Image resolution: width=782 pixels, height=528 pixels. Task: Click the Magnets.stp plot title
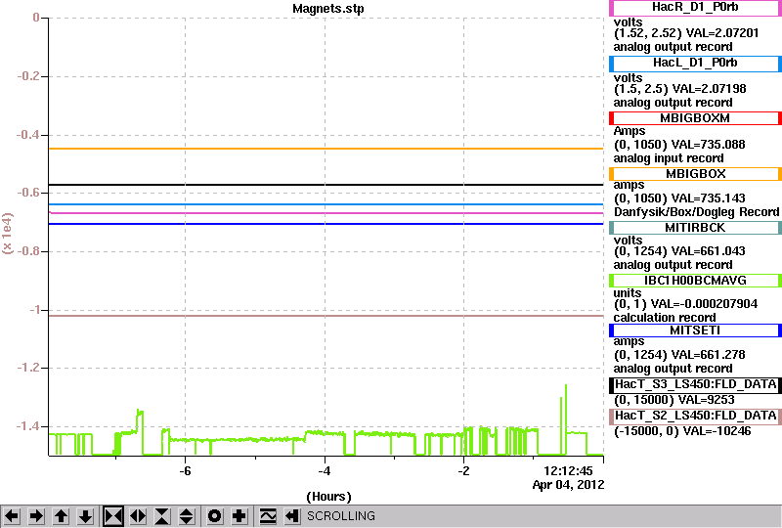pos(328,9)
